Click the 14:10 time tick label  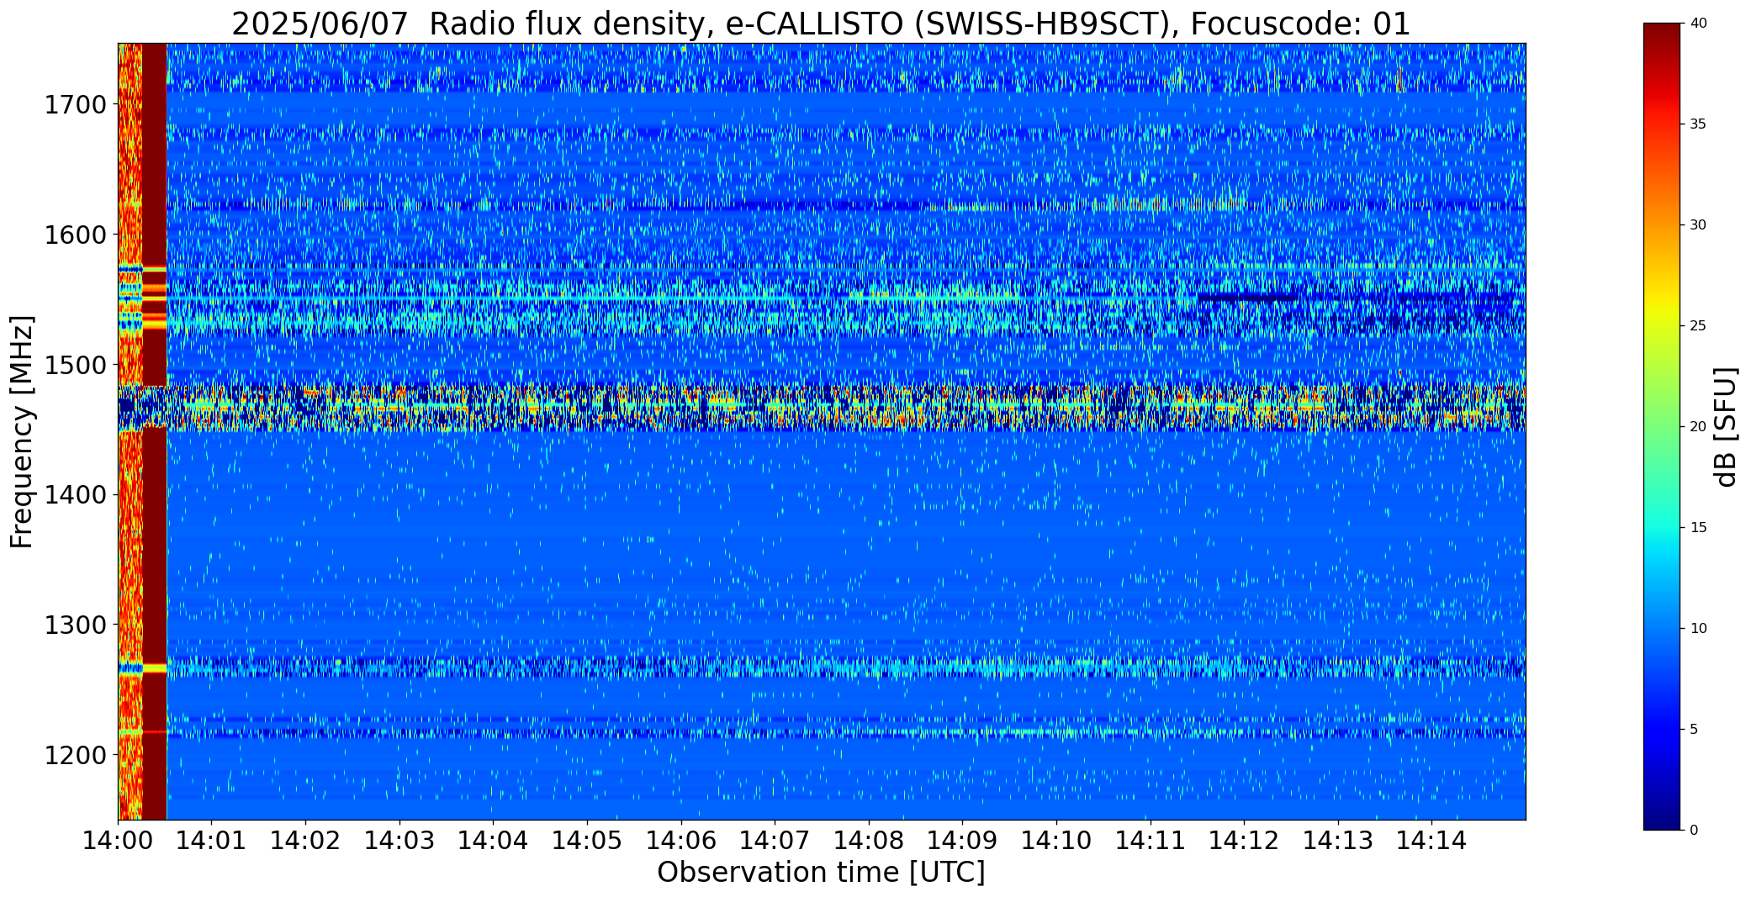point(1056,840)
